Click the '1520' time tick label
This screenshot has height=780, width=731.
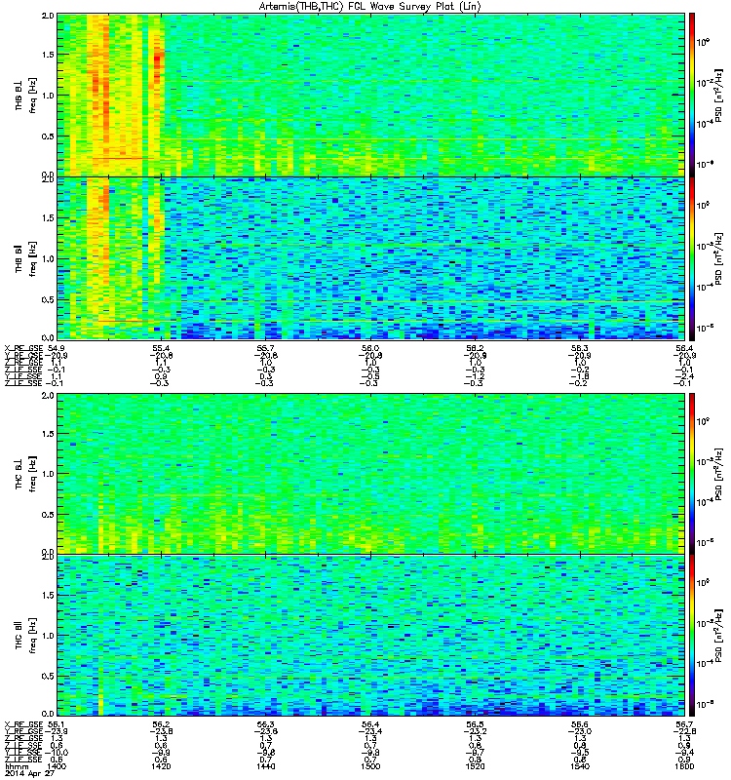(x=476, y=766)
